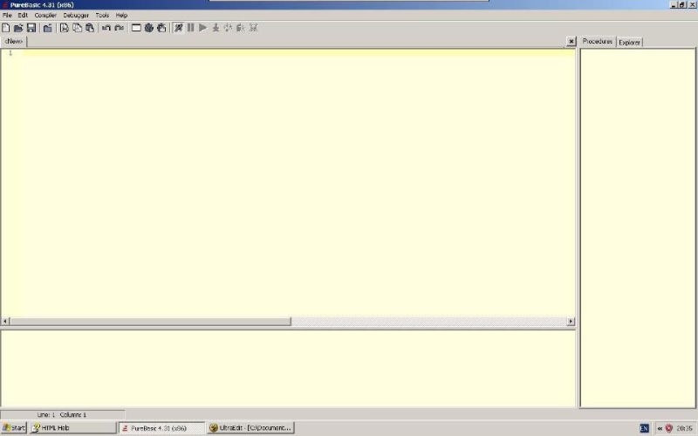698x436 pixels.
Task: Create a new file with toolbar icon
Action: point(6,28)
